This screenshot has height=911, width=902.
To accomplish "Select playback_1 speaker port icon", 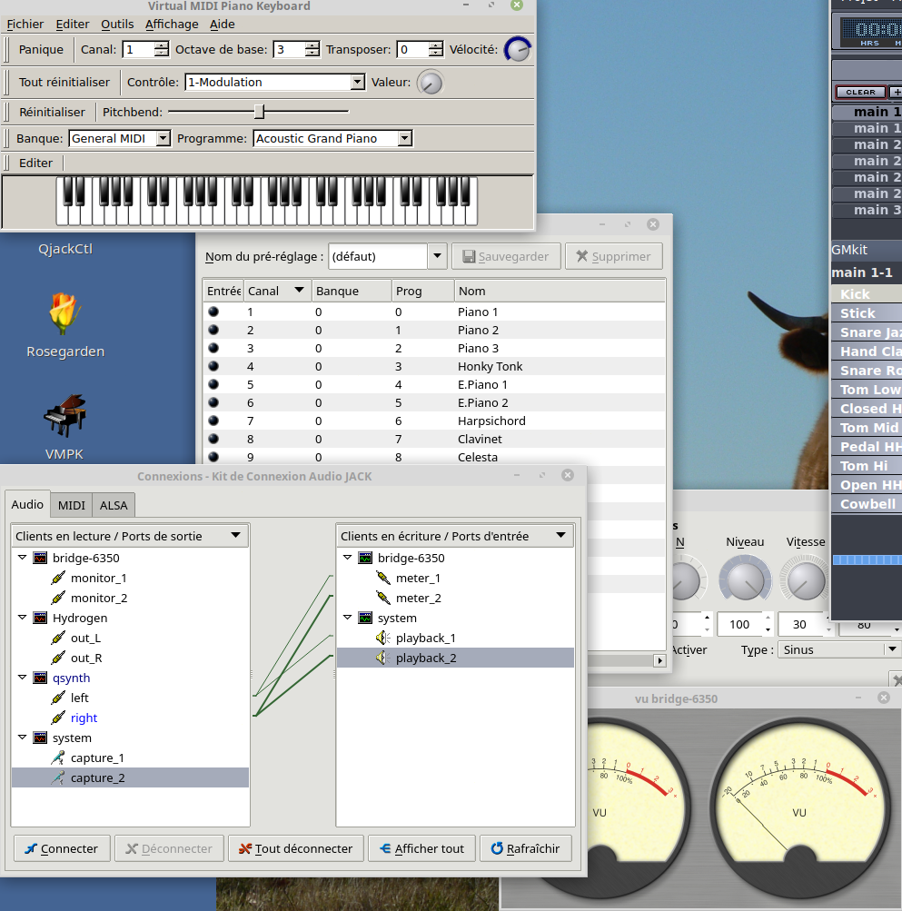I will tap(383, 638).
